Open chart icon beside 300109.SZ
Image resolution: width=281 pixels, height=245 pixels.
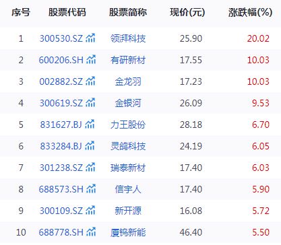[90, 210]
